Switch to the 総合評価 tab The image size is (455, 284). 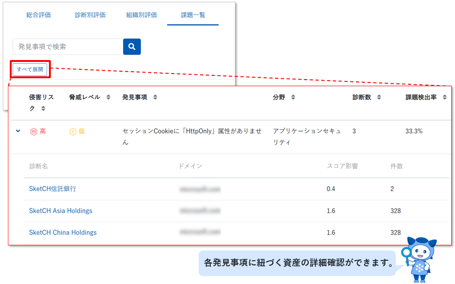[39, 15]
